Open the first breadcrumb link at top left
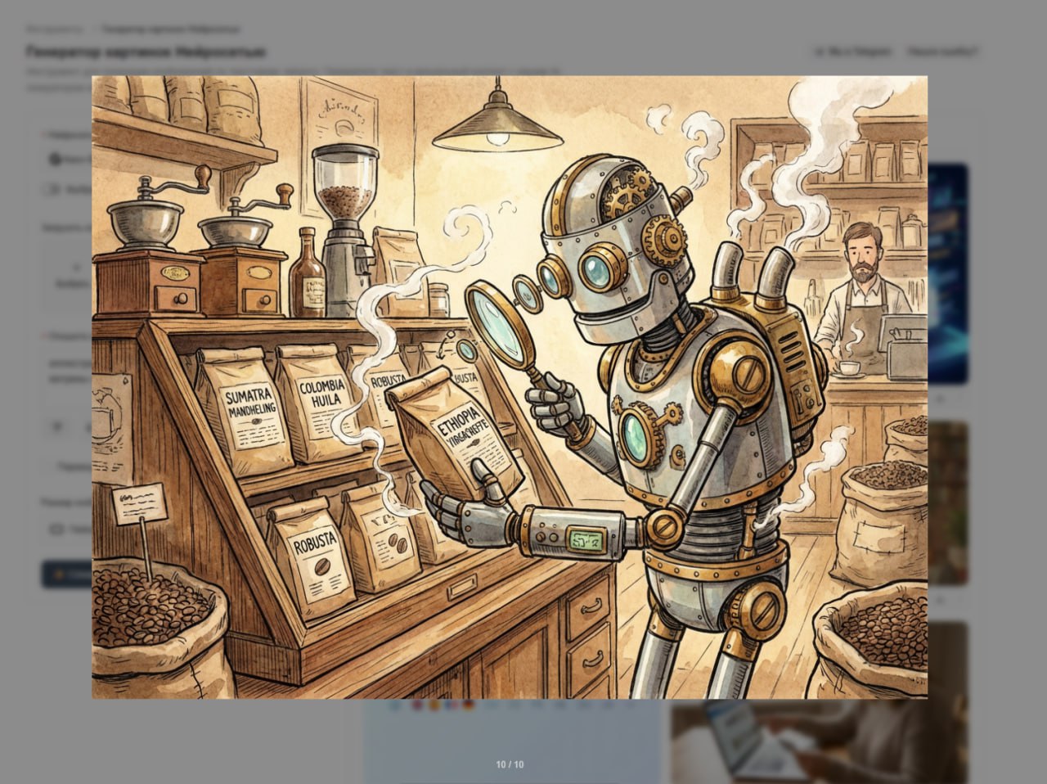1047x784 pixels. coord(54,29)
